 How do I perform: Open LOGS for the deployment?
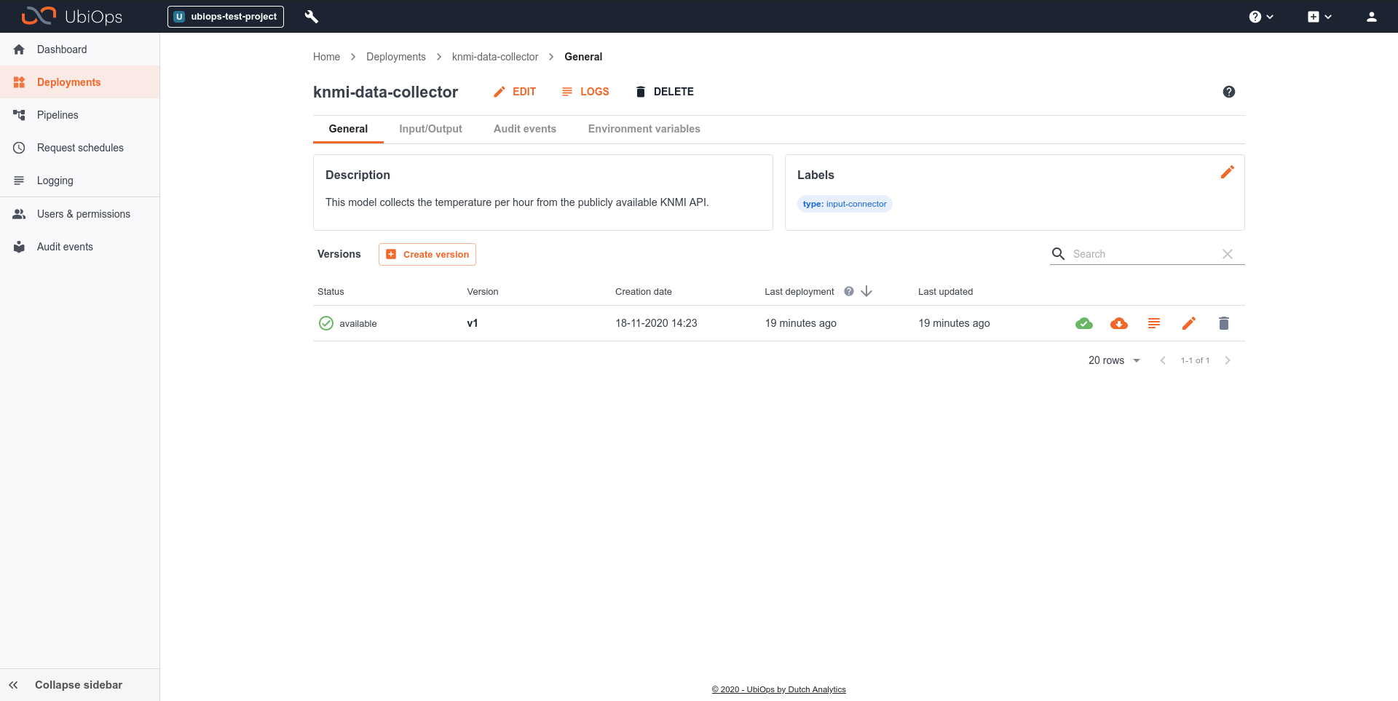click(585, 92)
